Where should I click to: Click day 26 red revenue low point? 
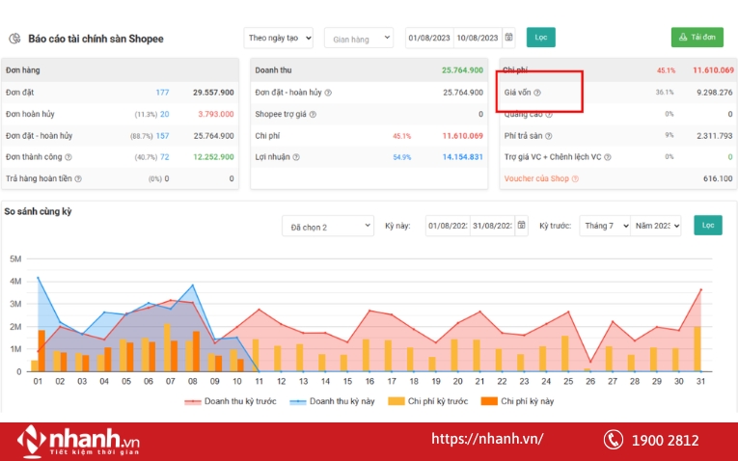pos(590,363)
